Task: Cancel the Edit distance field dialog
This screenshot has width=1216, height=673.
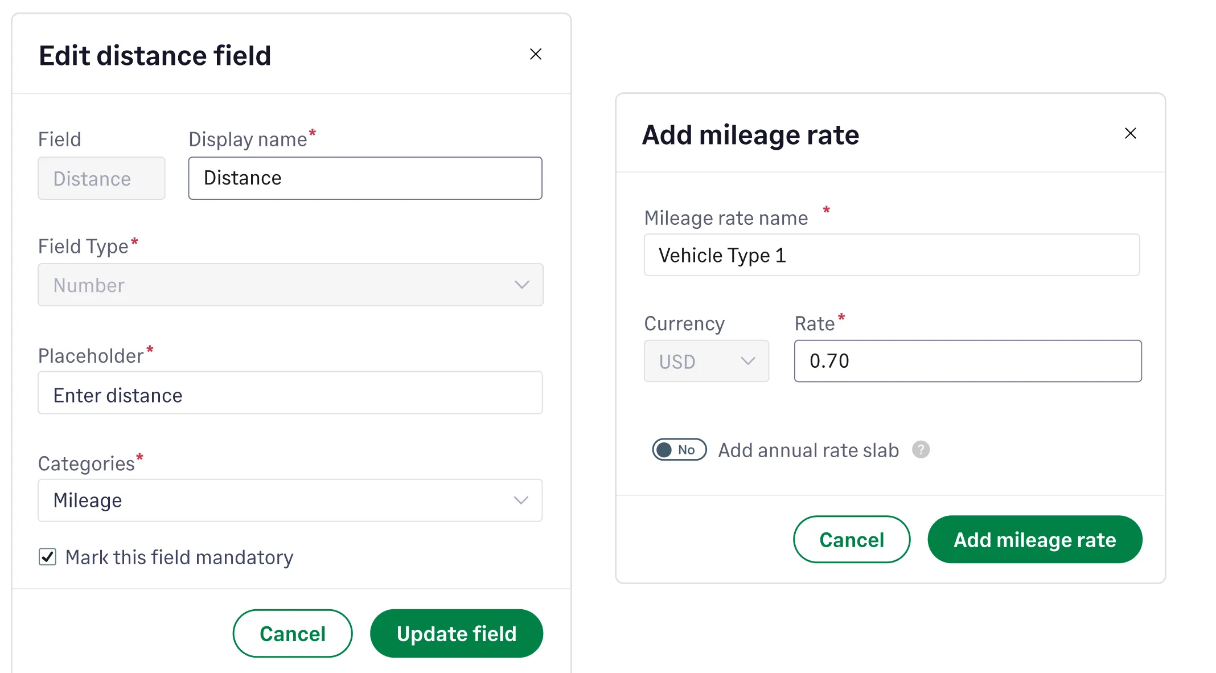Action: 292,633
